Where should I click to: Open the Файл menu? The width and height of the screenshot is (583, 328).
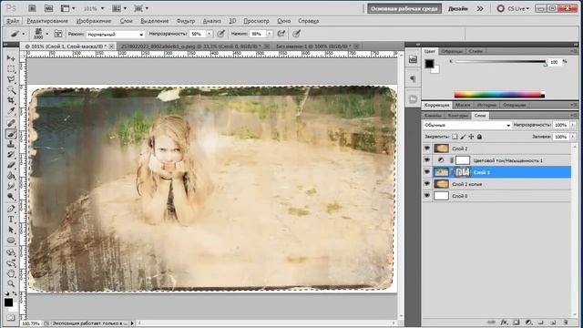(x=13, y=21)
